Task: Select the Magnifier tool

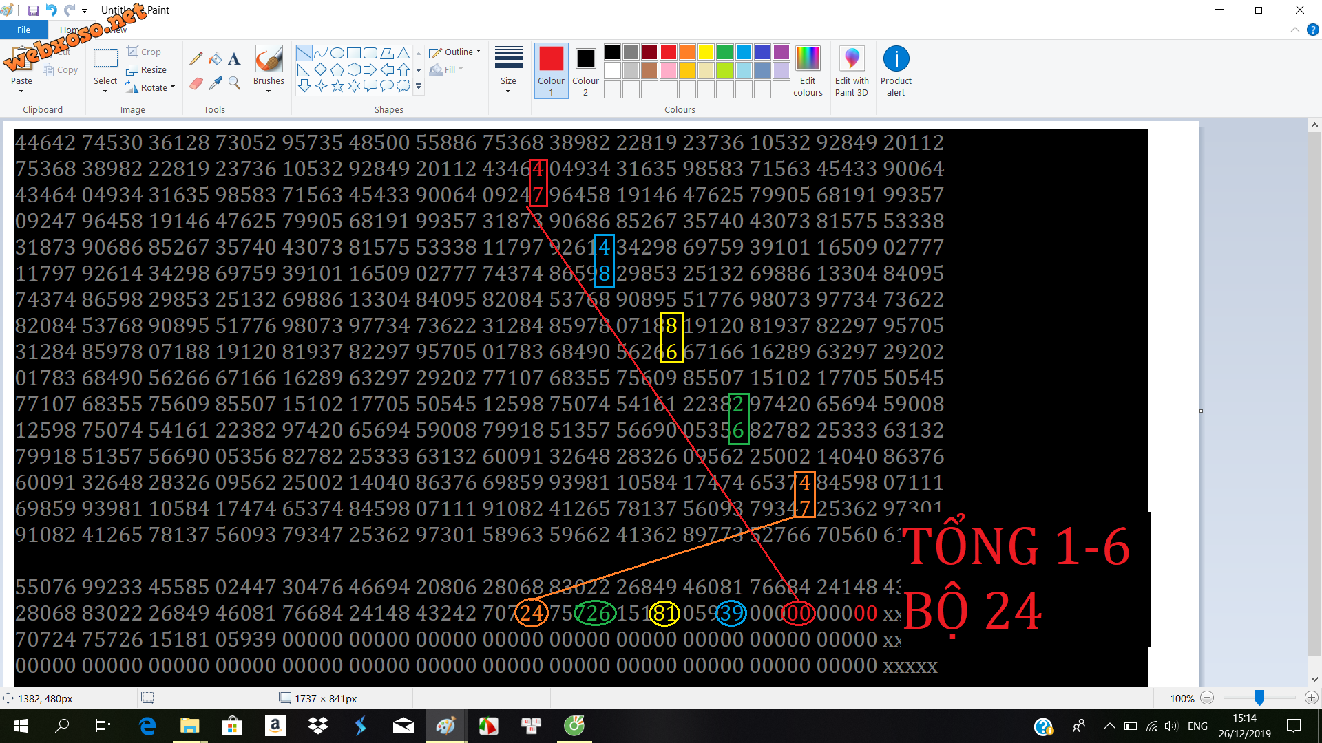Action: pos(234,83)
